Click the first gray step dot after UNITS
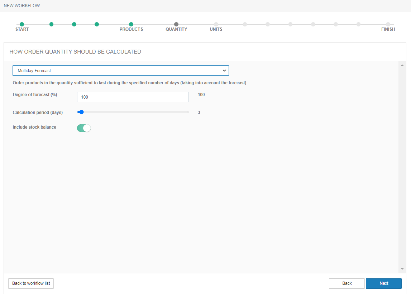Screen dimensions: 411x298 click(x=245, y=24)
